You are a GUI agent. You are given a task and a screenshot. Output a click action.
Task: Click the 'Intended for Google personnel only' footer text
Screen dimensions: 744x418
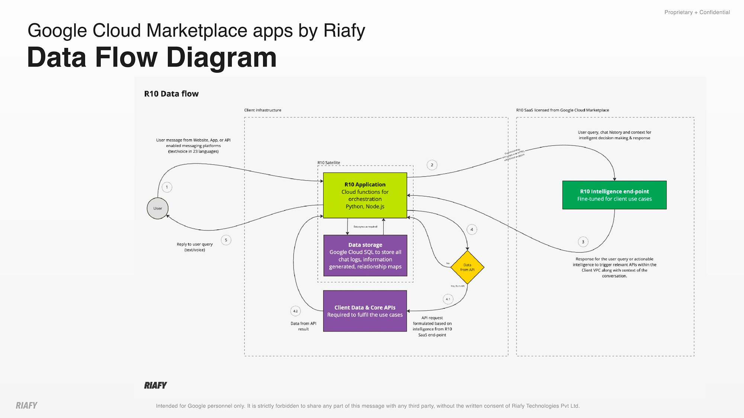tap(368, 406)
